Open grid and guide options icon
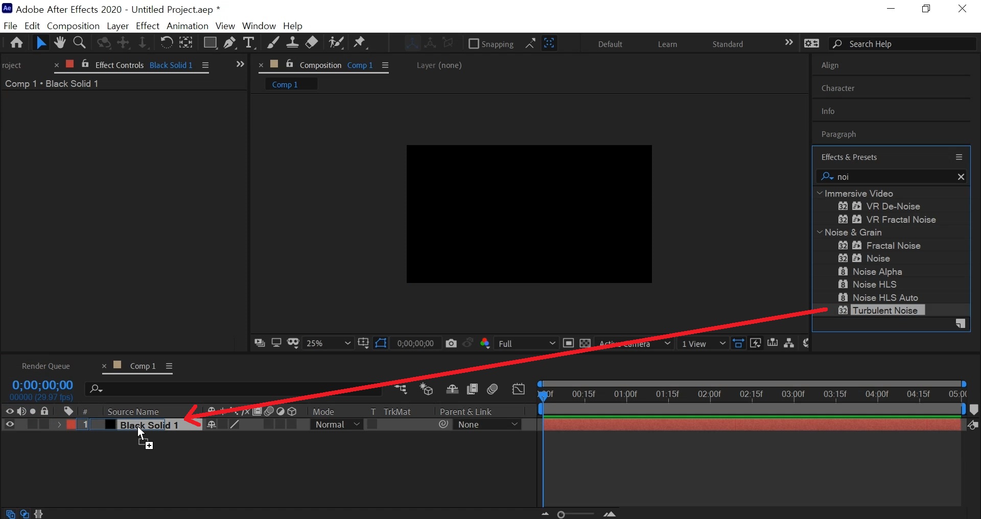 click(363, 343)
